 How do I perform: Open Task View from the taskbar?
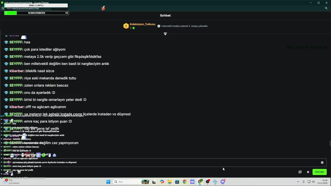pos(154,182)
